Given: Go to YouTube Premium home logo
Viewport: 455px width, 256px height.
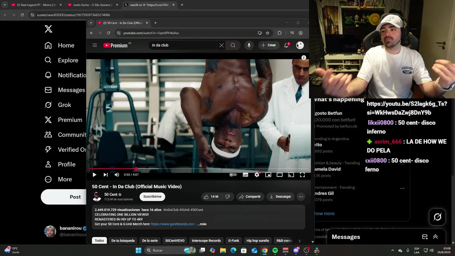Looking at the screenshot, I should [x=116, y=45].
